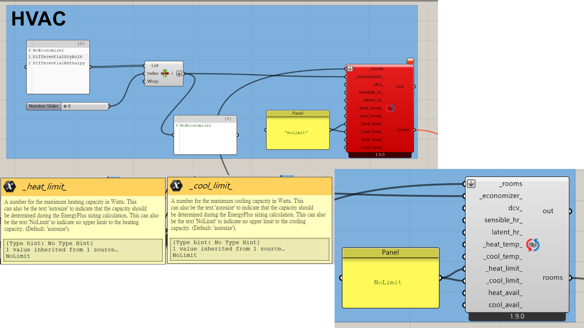The height and width of the screenshot is (328, 584).
Task: Expand the List Item output arrow button
Action: tap(179, 73)
